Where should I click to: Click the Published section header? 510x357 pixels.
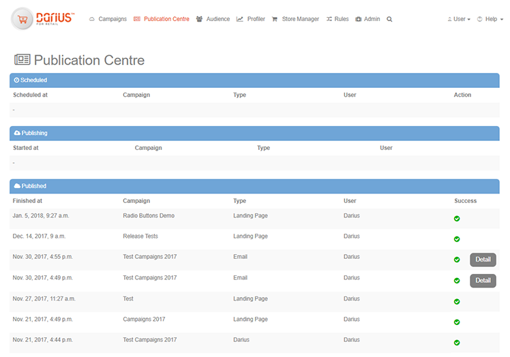click(x=254, y=186)
